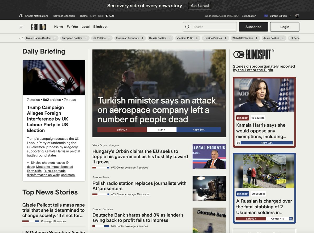Switch theme to Dark mode
Screen dimensions: 314x233
coord(101,16)
